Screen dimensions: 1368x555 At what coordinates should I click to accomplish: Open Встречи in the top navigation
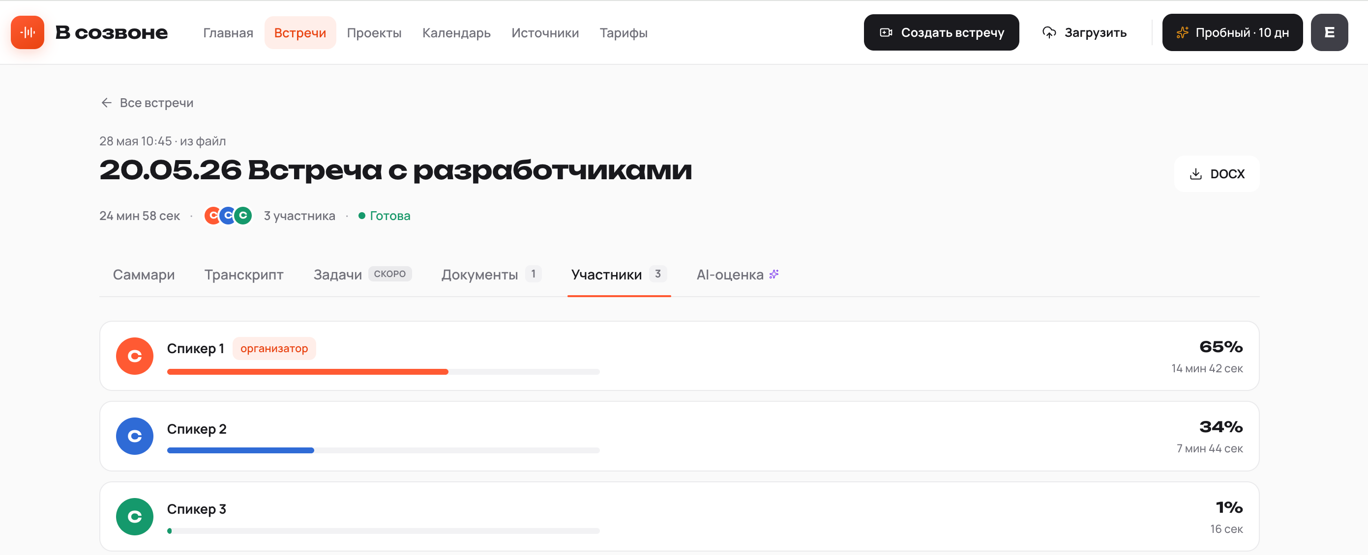pyautogui.click(x=300, y=32)
